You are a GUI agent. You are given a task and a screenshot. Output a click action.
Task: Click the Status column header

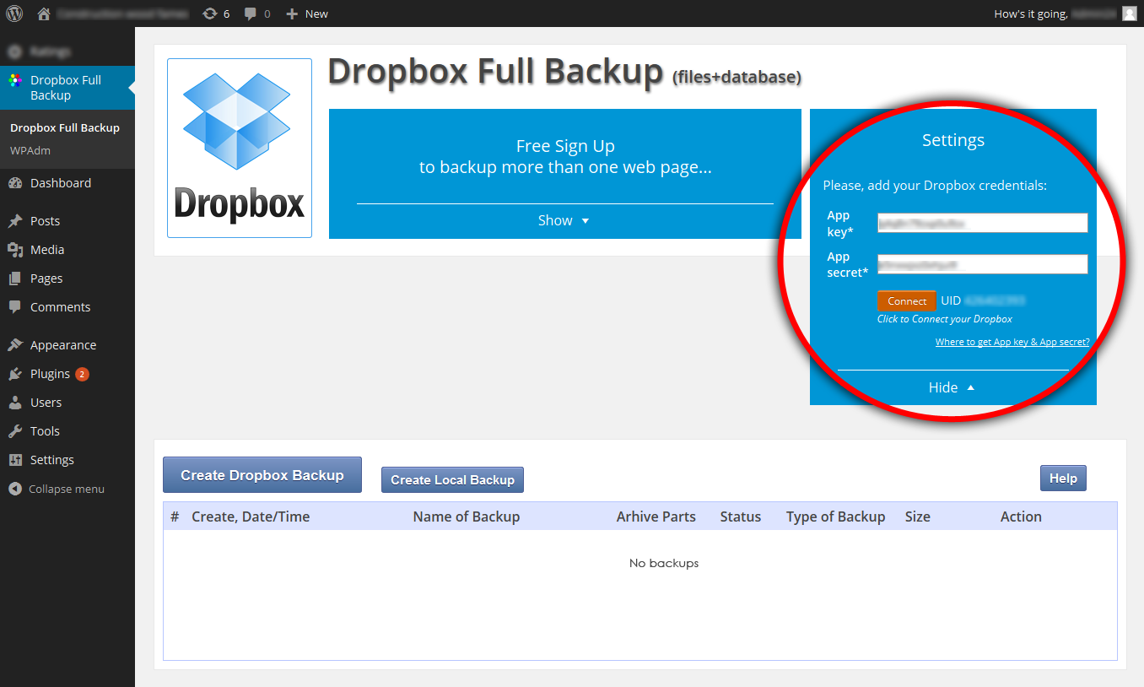741,517
